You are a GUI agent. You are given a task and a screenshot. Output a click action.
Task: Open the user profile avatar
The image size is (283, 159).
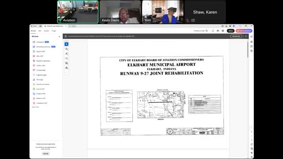pyautogui.click(x=234, y=26)
